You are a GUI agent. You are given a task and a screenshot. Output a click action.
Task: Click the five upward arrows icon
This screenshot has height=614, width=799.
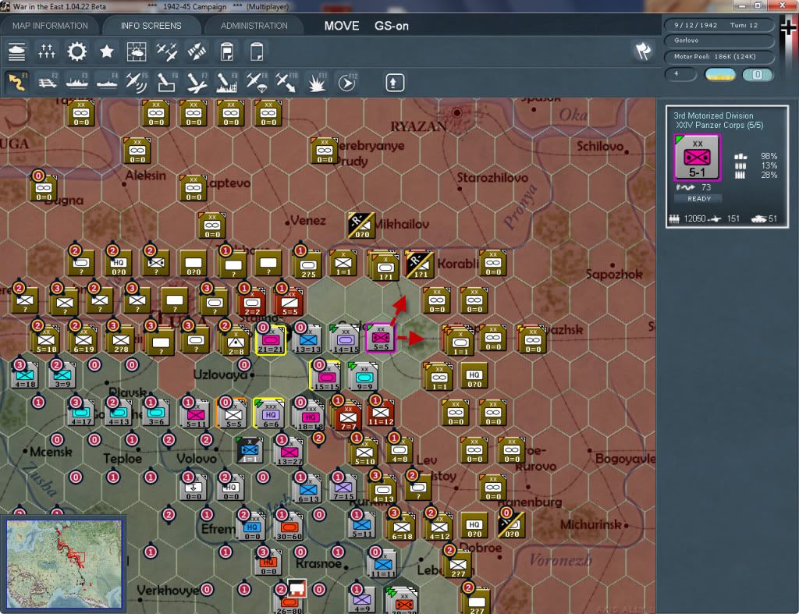point(46,51)
